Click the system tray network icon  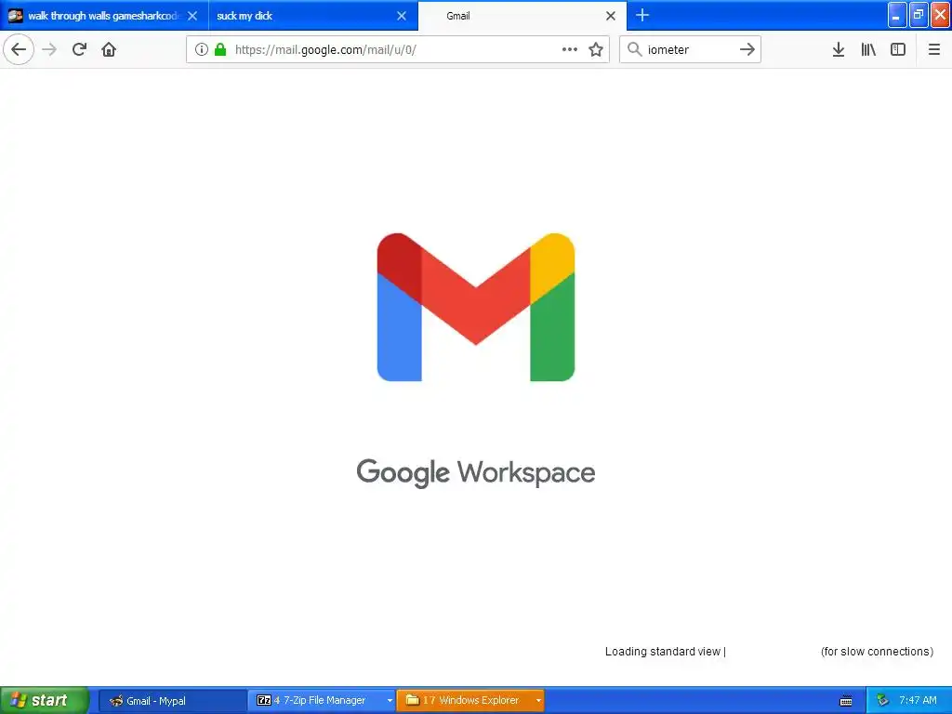pos(883,701)
